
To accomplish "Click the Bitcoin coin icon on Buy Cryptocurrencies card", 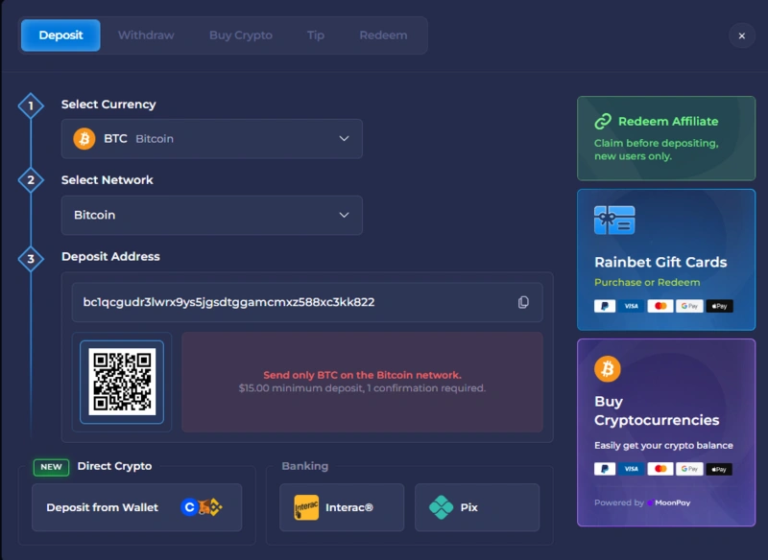I will [x=605, y=369].
